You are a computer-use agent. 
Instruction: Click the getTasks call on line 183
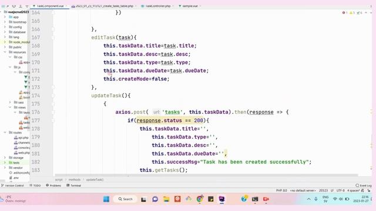pos(167,170)
